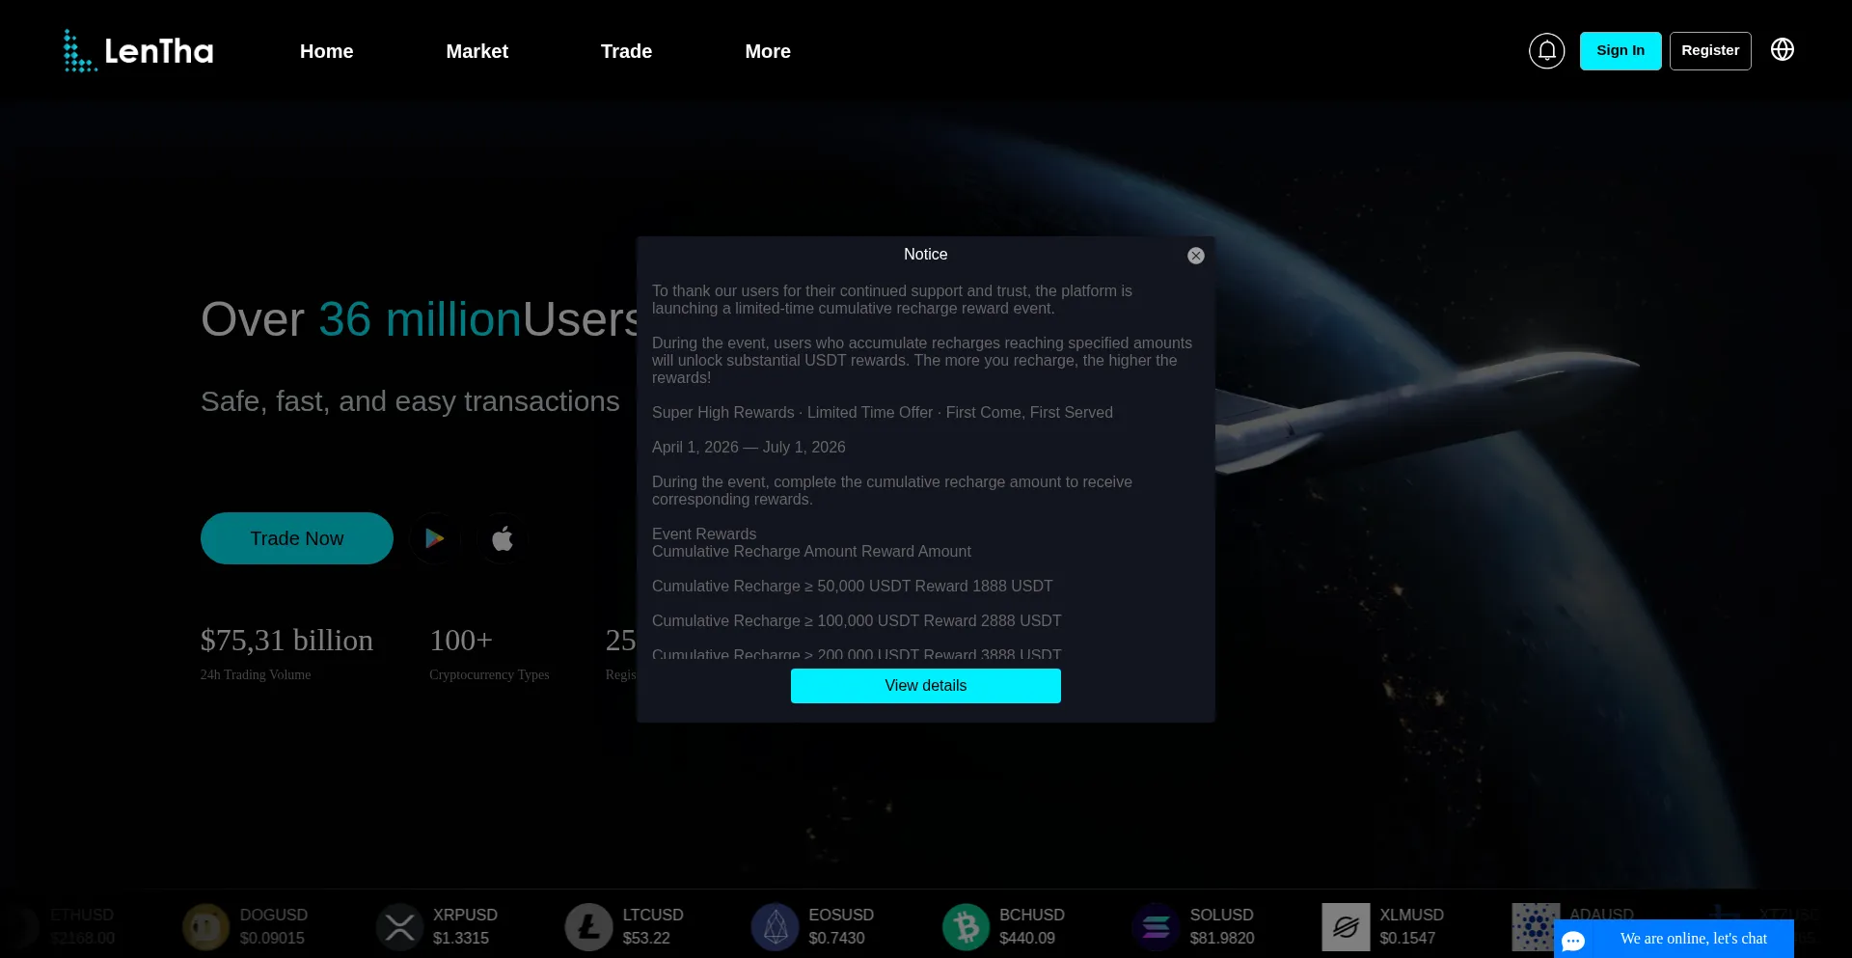Click the $0.1547 XLMUSD price
1852x958 pixels.
tap(1407, 938)
